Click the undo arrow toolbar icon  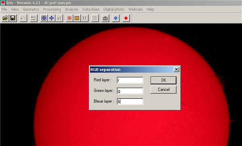pos(23,18)
